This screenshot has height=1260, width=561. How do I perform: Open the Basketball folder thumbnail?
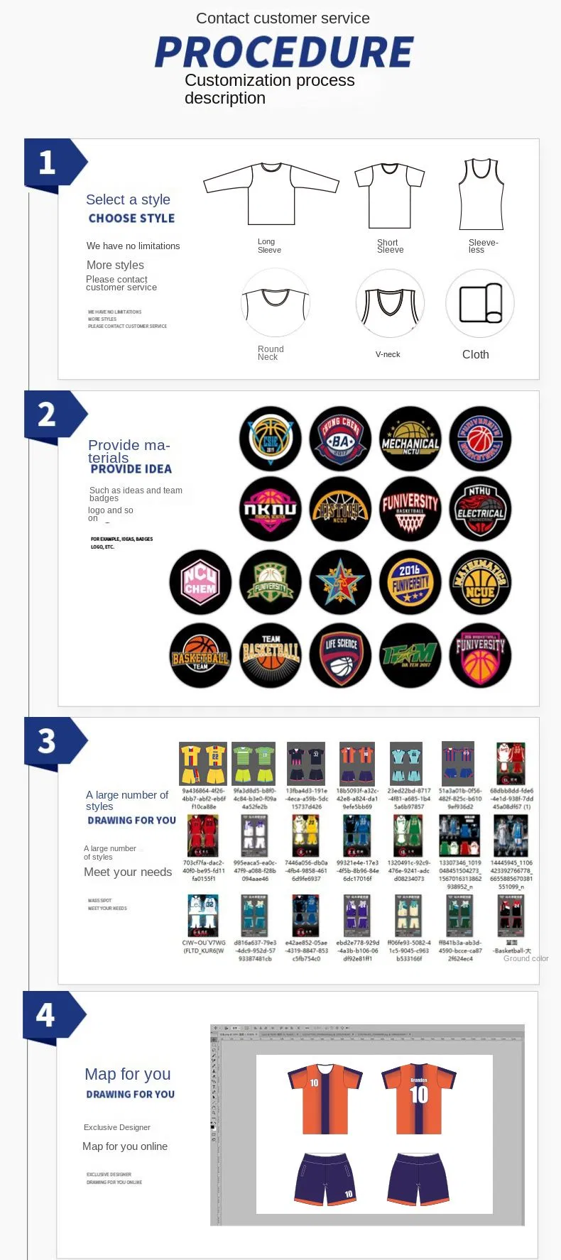tap(511, 916)
